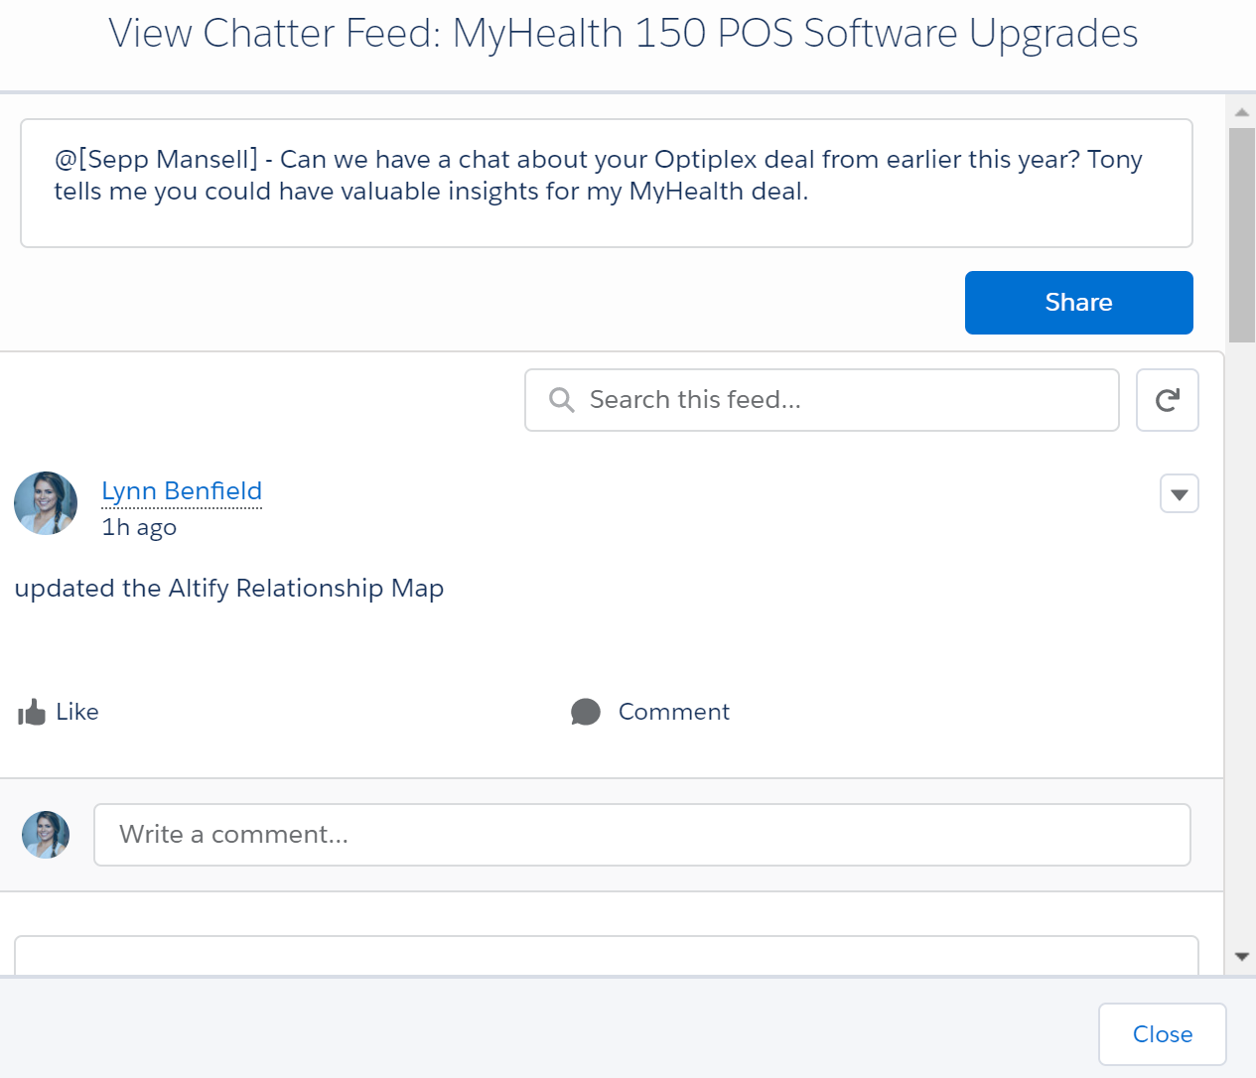Click in the post message text box
This screenshot has height=1078, width=1256.
(x=607, y=184)
